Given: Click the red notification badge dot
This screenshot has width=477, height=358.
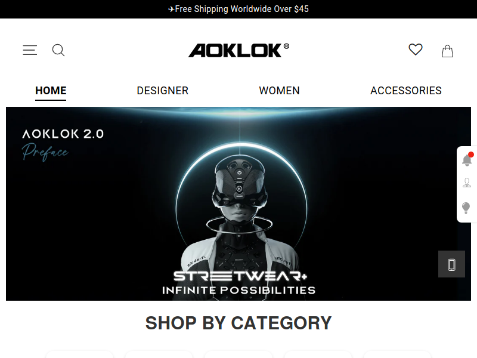Looking at the screenshot, I should (471, 155).
